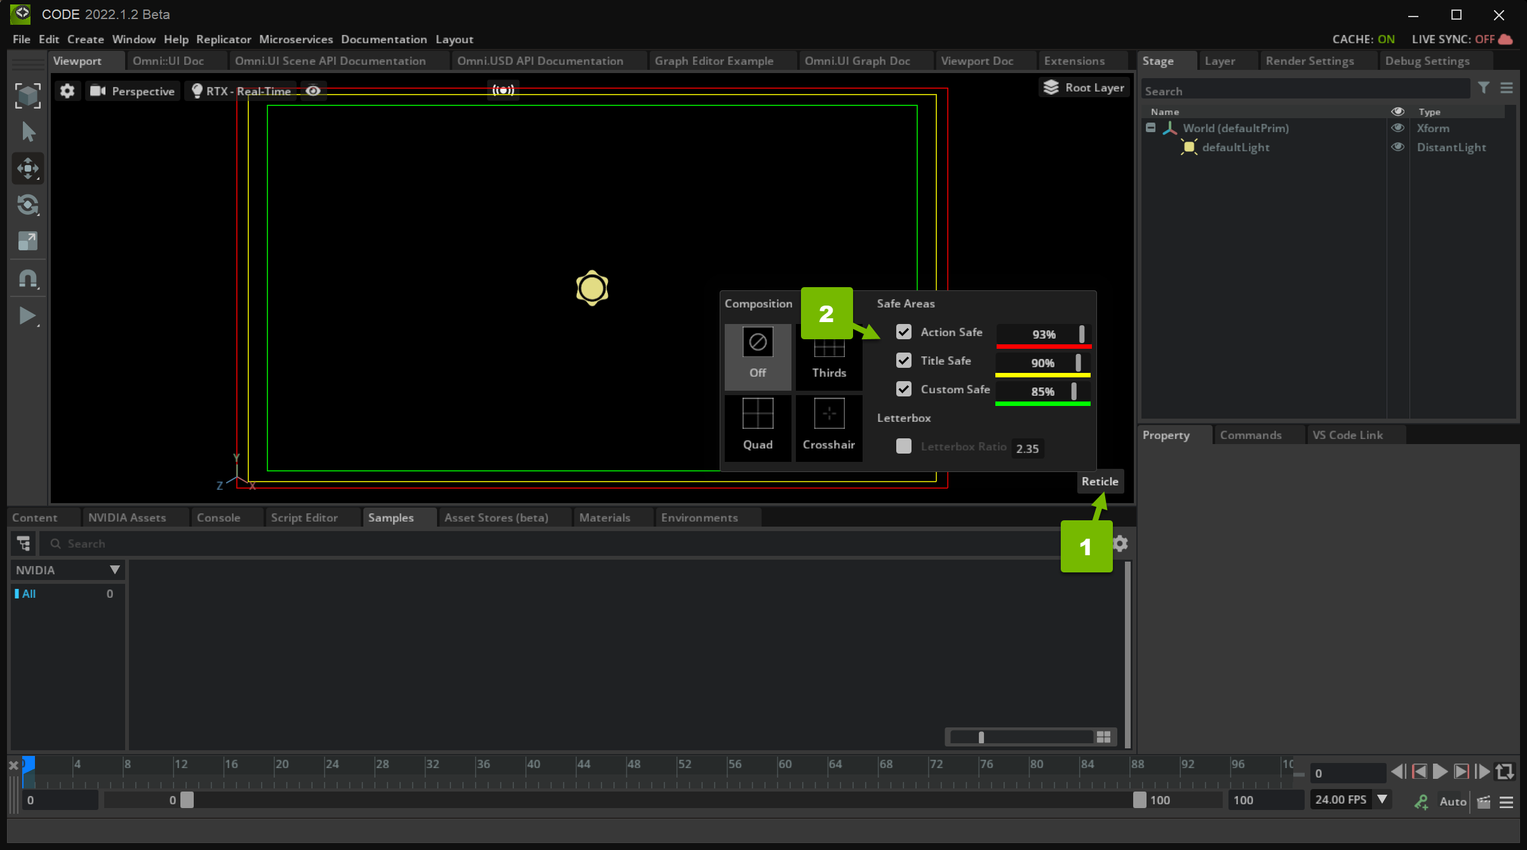
Task: Play the timeline animation
Action: [1440, 771]
